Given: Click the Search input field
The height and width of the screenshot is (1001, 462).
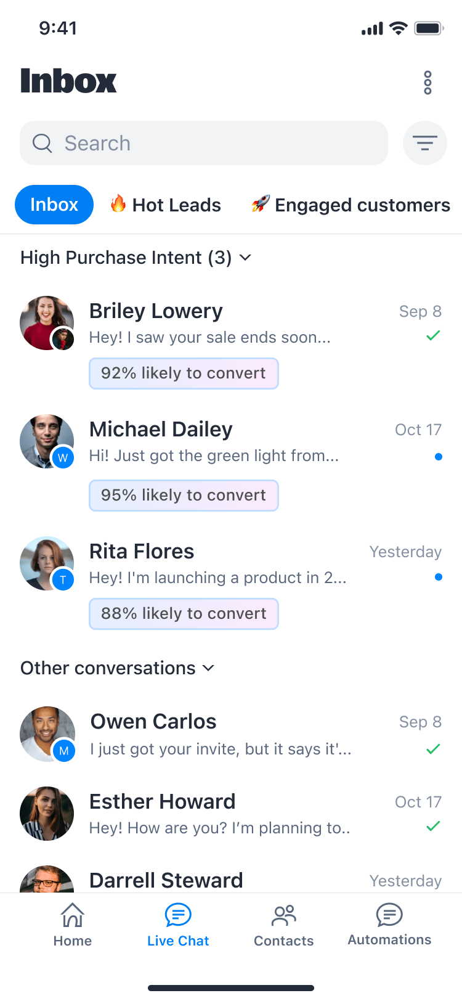Looking at the screenshot, I should tap(216, 143).
